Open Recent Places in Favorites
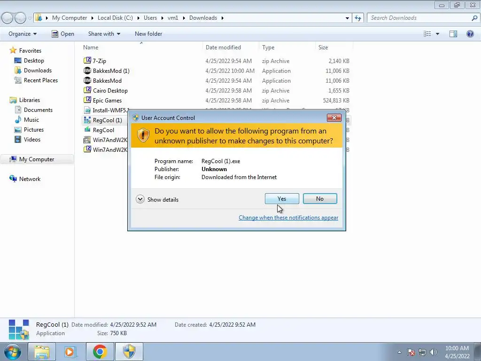The height and width of the screenshot is (361, 481). 41,80
